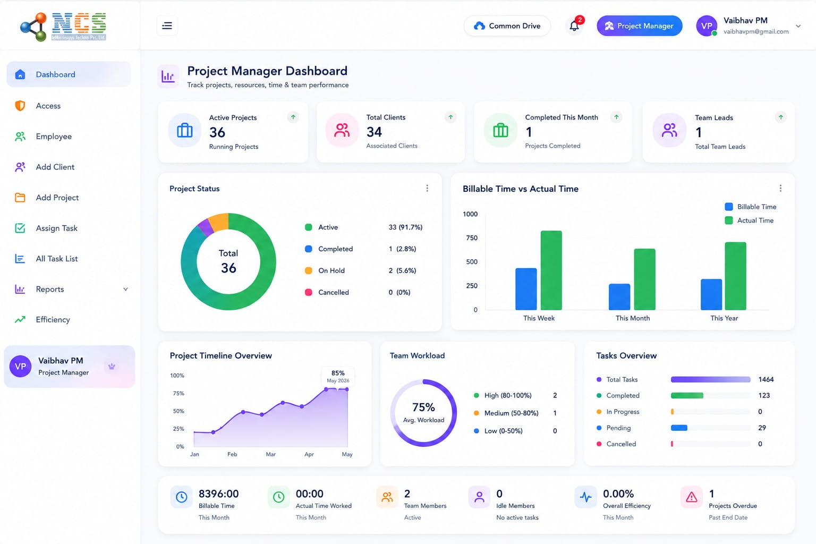Screen dimensions: 816x544
Task: Click the Assign Task checkmark icon
Action: click(20, 228)
